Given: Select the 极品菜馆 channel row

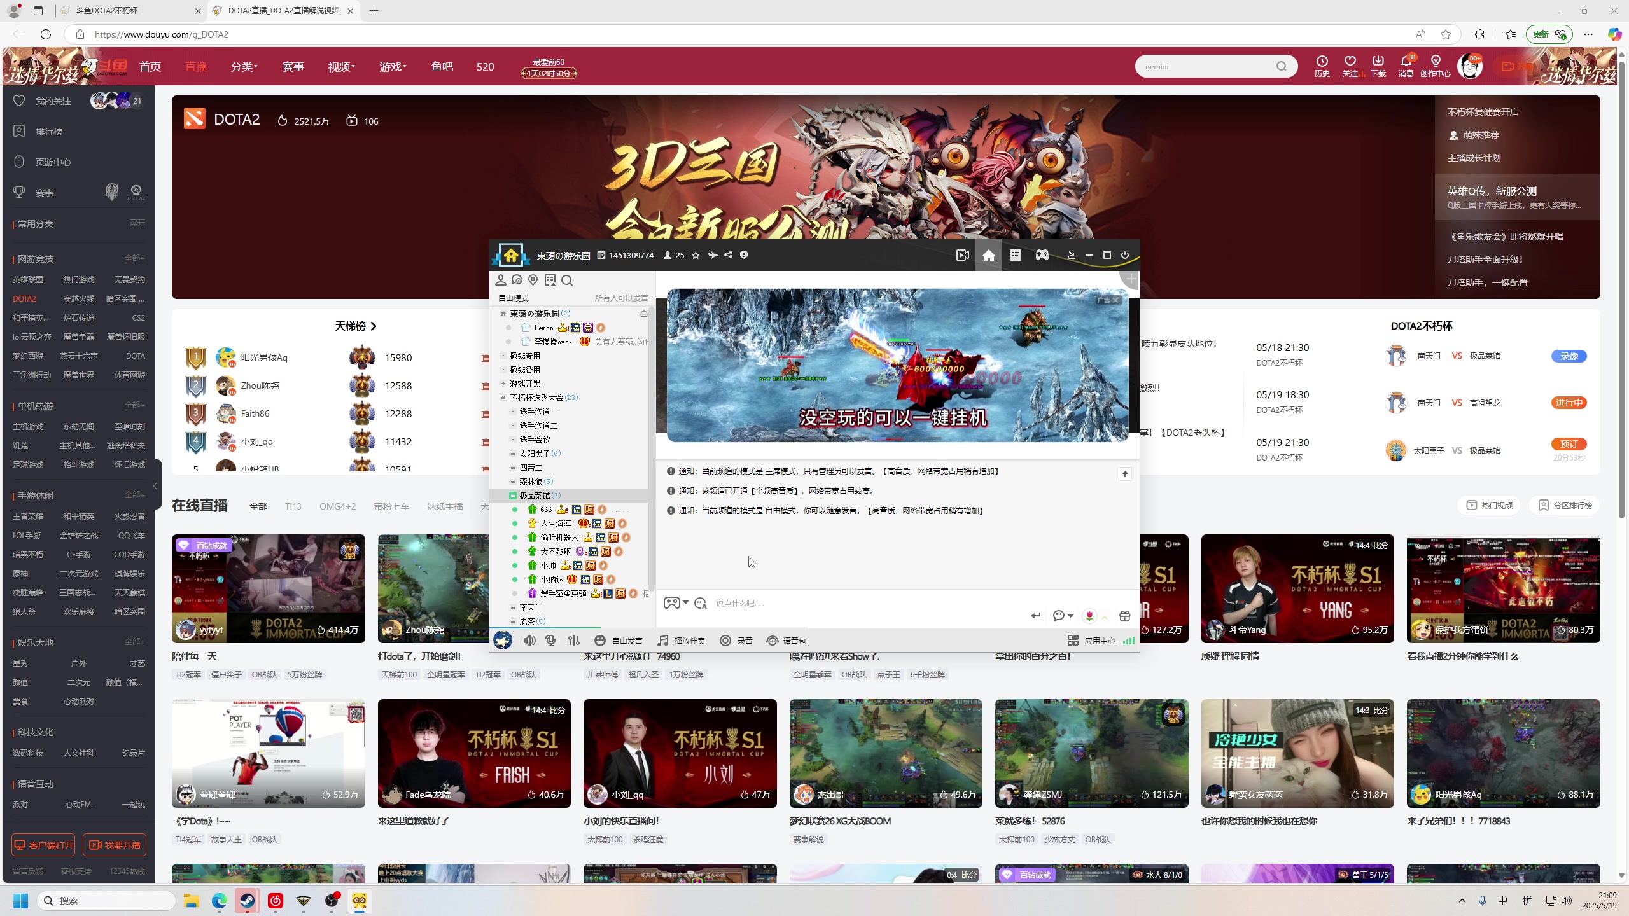Looking at the screenshot, I should [x=570, y=496].
